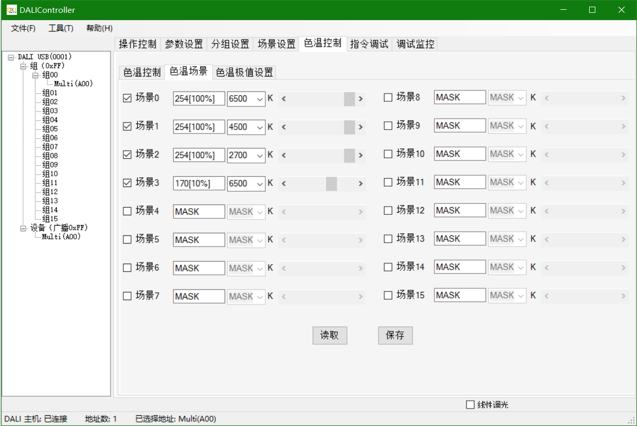Click the right arrow on 场景0 slider

[361, 99]
